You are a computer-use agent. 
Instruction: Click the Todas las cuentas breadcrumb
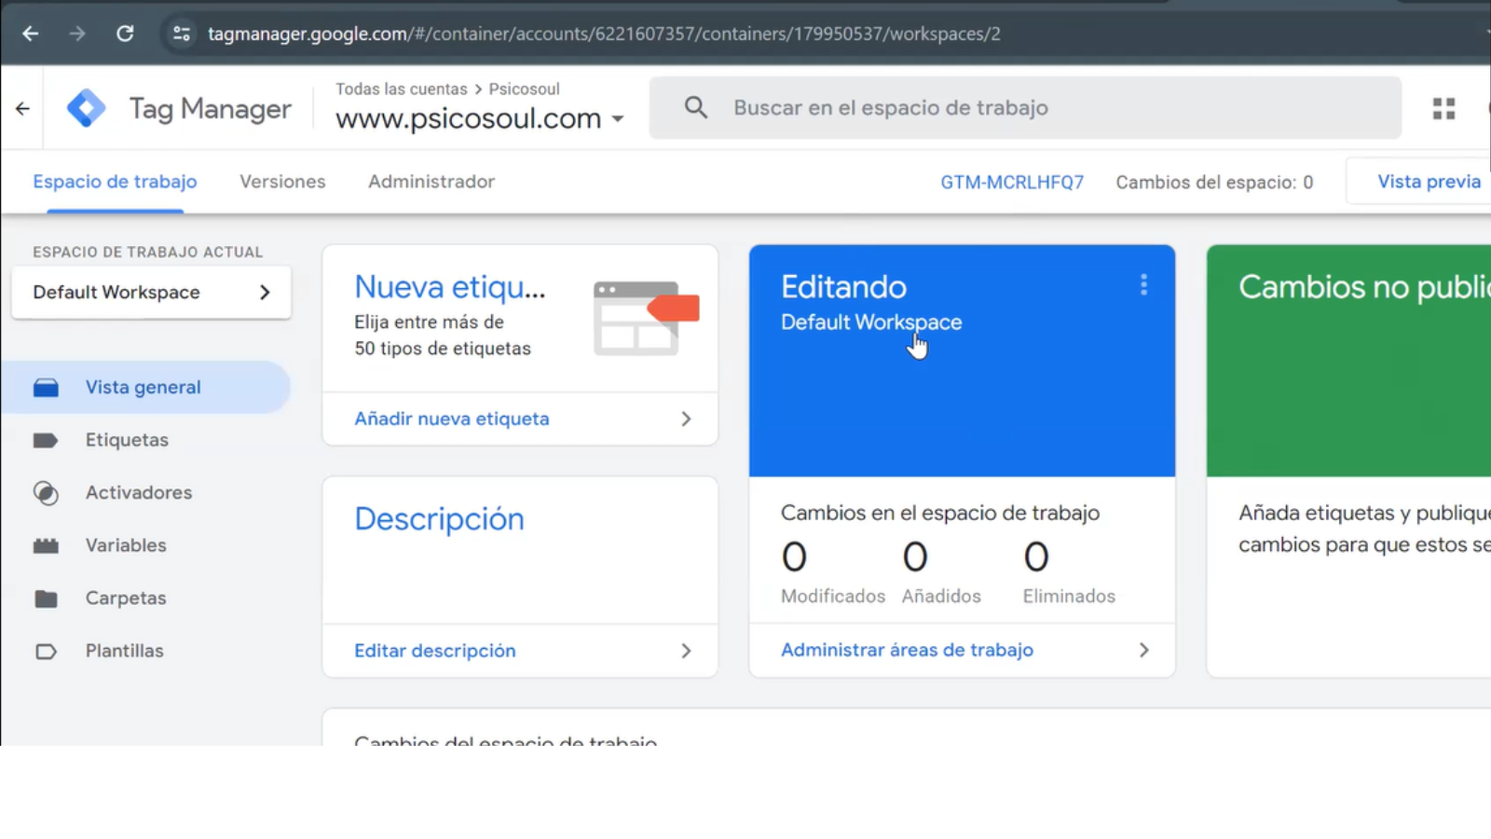pos(402,89)
